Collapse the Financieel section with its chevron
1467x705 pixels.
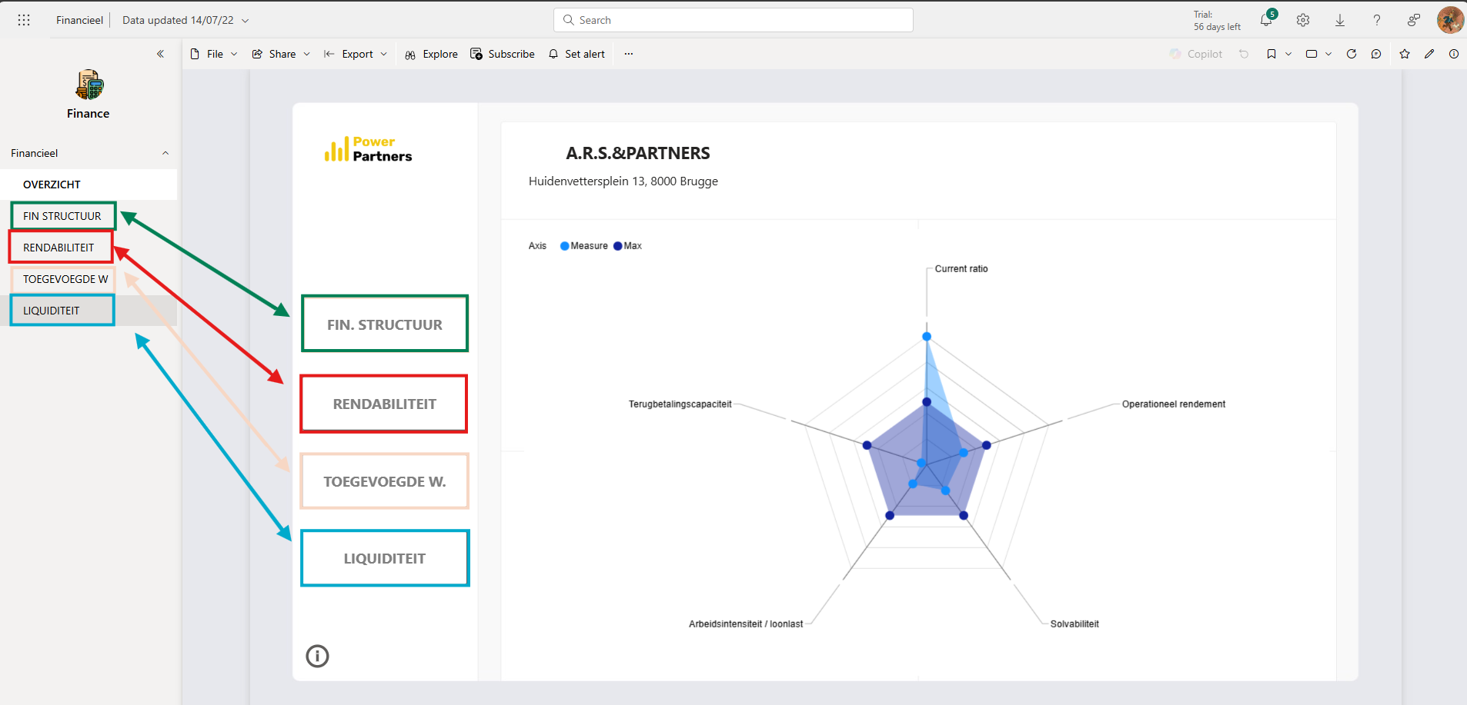pos(165,152)
